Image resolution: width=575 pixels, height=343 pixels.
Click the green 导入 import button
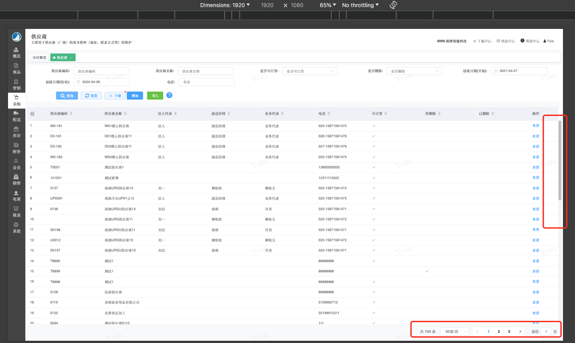coord(155,96)
